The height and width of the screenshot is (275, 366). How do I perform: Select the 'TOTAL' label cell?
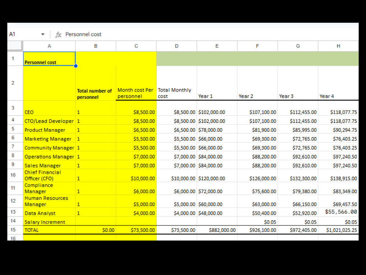[49, 230]
